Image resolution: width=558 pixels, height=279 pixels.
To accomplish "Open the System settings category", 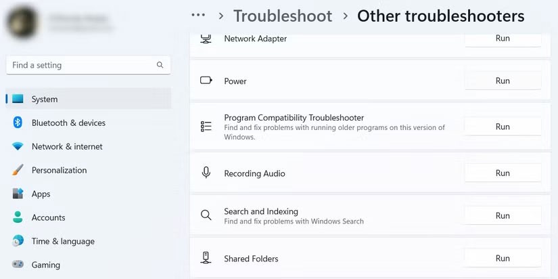I will click(x=45, y=99).
